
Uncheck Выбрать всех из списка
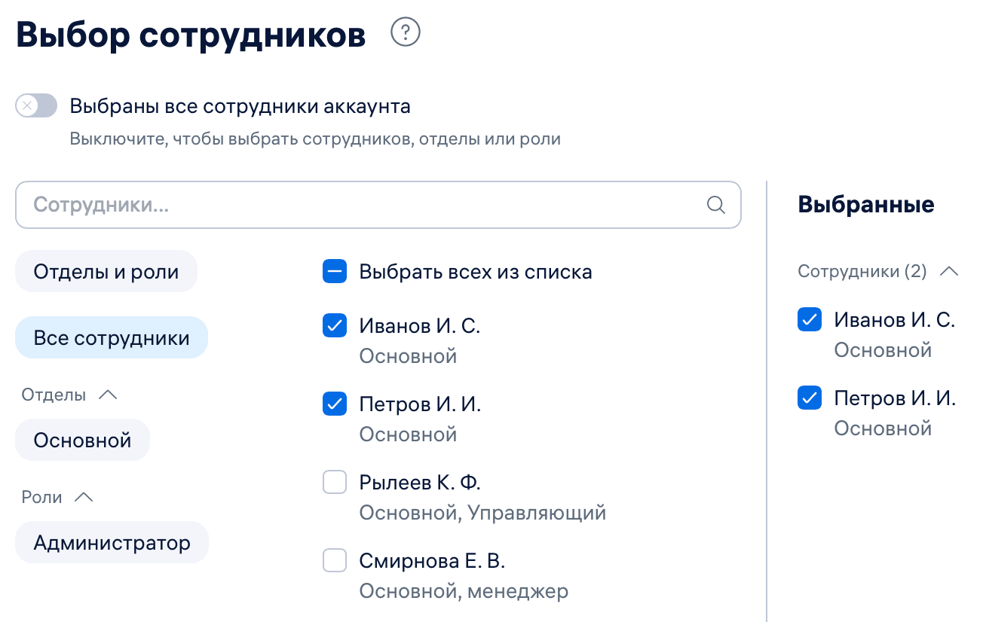(x=334, y=271)
